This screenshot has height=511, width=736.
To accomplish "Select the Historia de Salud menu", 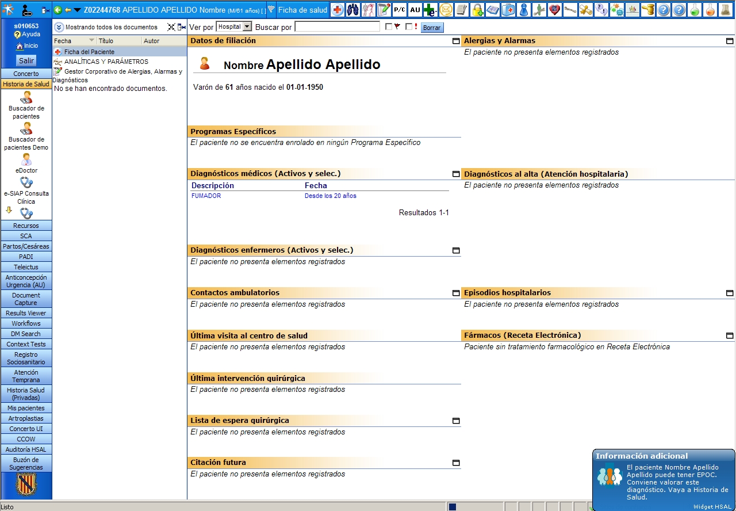I will pos(26,84).
